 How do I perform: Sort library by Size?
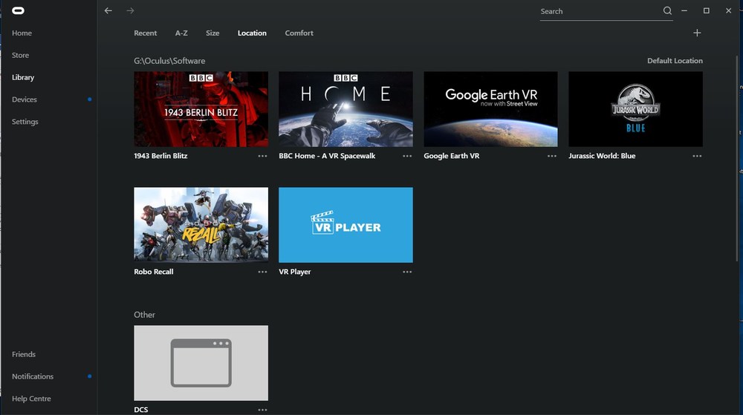[212, 33]
